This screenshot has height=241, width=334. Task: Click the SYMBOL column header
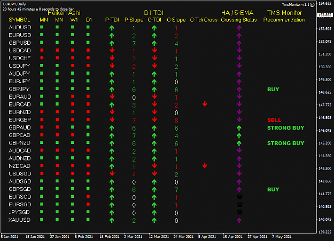click(19, 20)
